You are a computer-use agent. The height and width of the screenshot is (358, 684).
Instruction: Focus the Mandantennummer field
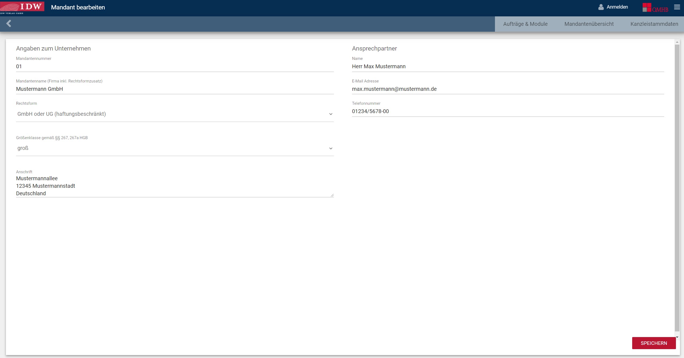point(175,67)
